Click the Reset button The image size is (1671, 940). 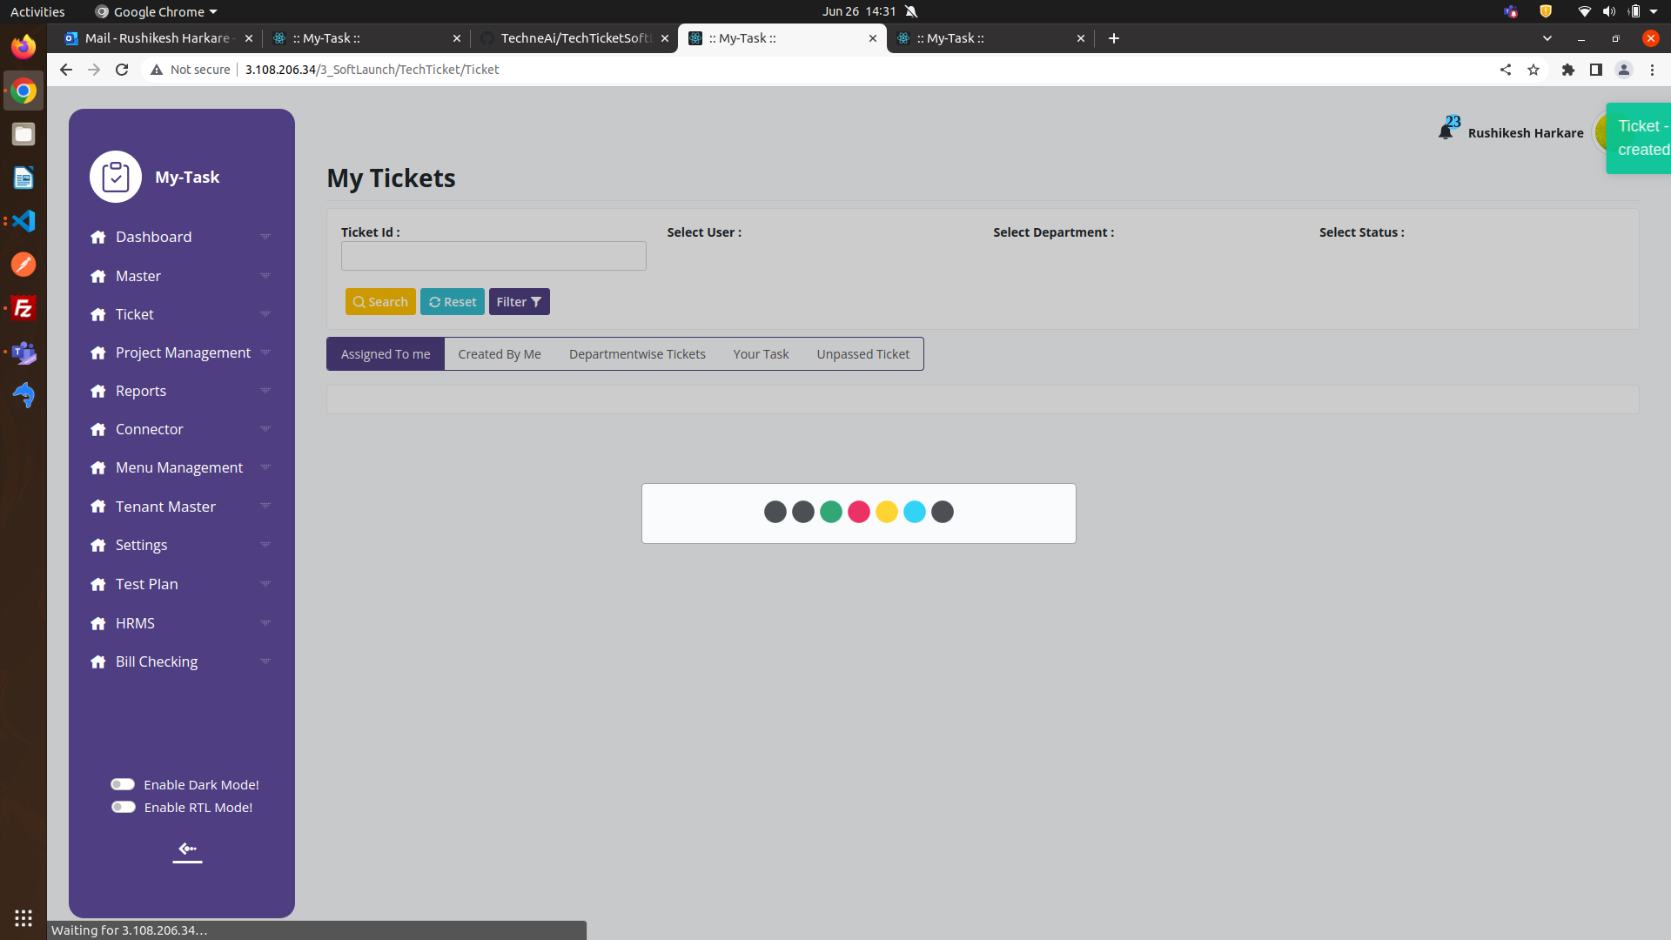tap(453, 302)
